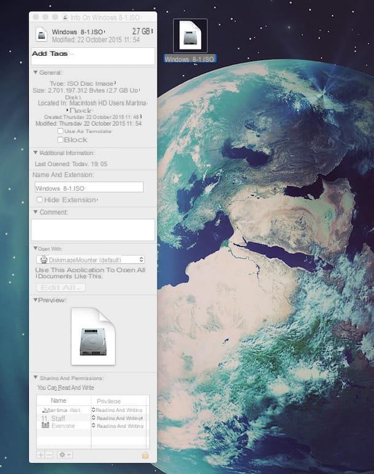Click the disk image preview thumbnail
This screenshot has width=374, height=474.
pyautogui.click(x=93, y=337)
